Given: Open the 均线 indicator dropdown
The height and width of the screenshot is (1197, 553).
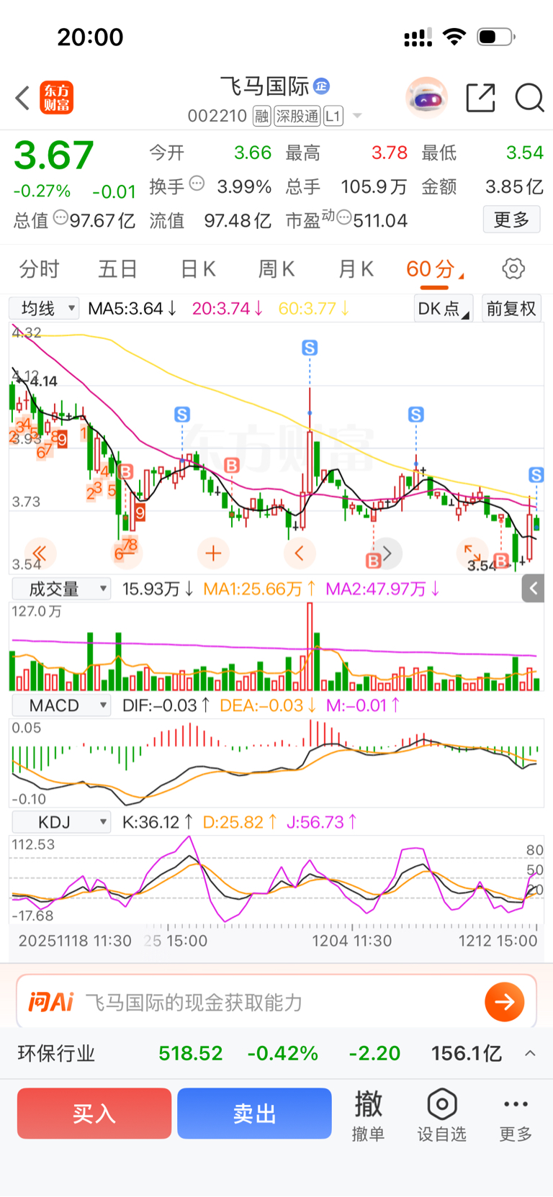Looking at the screenshot, I should pos(44,309).
